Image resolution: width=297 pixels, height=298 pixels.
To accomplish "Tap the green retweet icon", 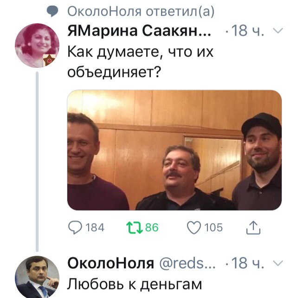I will (135, 227).
